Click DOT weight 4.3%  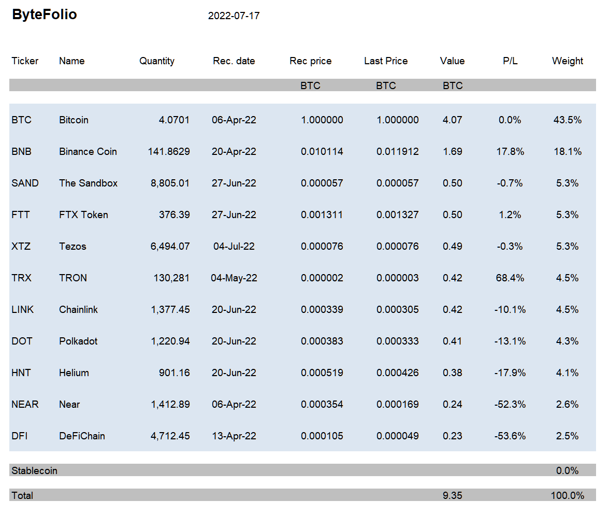pos(568,341)
